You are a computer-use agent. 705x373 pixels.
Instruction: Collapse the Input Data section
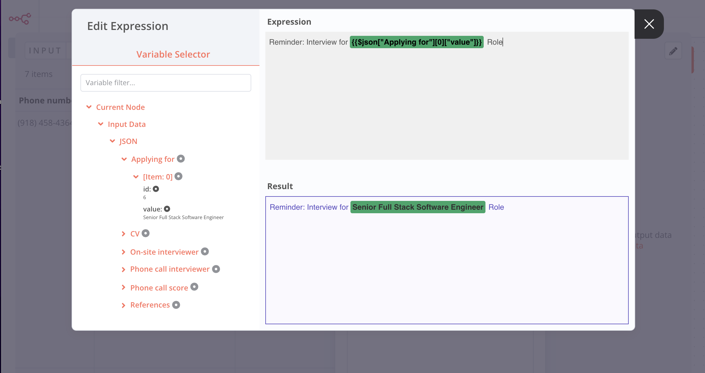coord(101,124)
